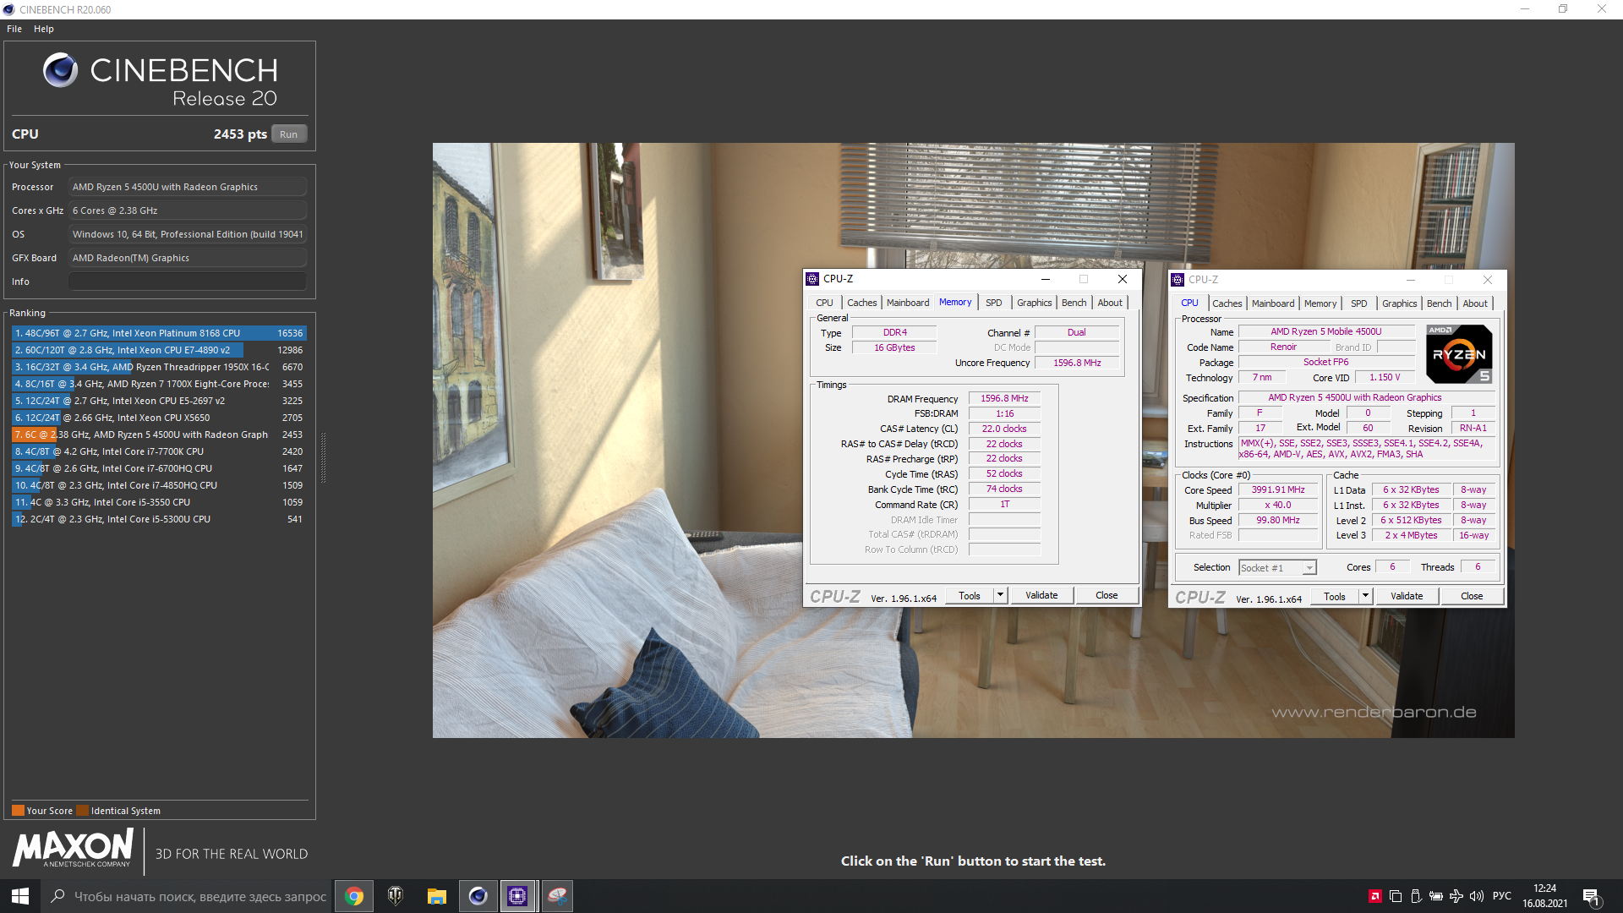
Task: Click Tools button in Memory CPU-Z window
Action: (970, 595)
